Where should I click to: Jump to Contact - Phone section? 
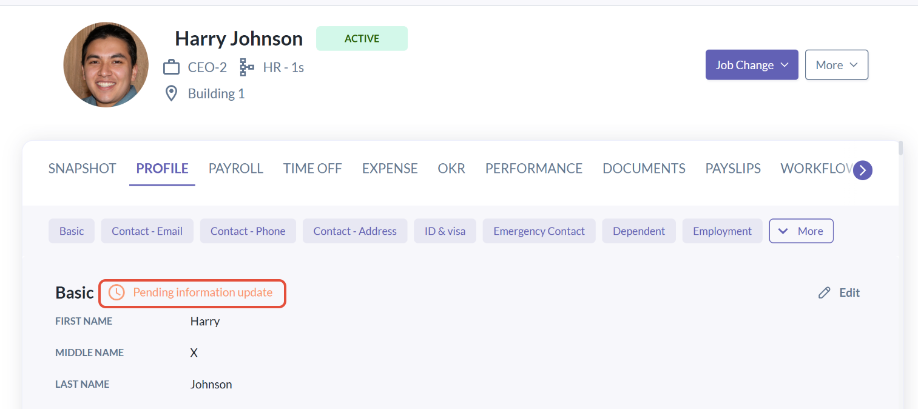pos(248,231)
